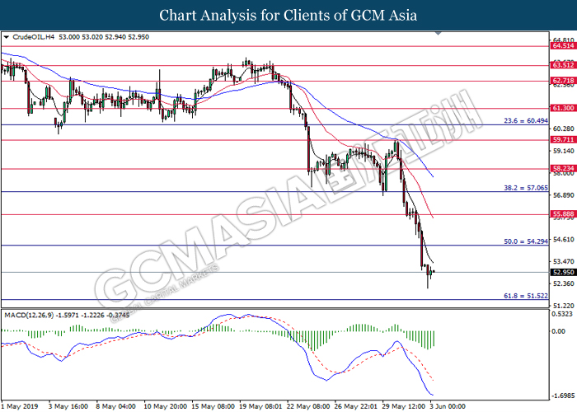Screen dimensions: 577x412
Task: Click the 59.711 red price label
Action: tap(563, 140)
